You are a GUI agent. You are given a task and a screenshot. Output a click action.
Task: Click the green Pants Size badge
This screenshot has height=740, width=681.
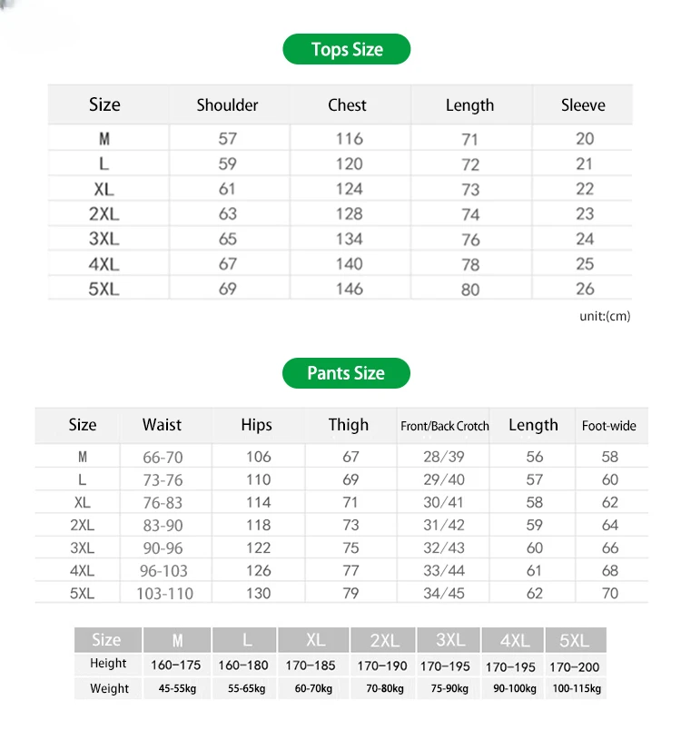[x=346, y=373]
